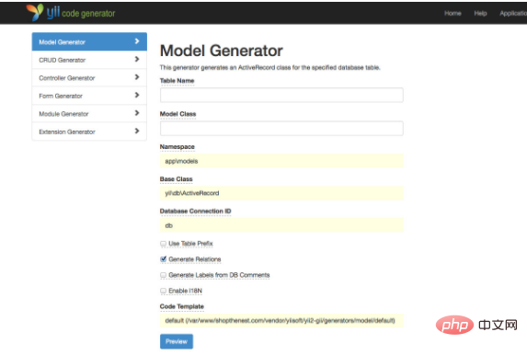Screen dimensions: 527x355
Task: Open the Home menu item
Action: 453,13
